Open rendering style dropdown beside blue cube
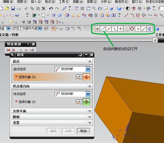 (124, 8)
